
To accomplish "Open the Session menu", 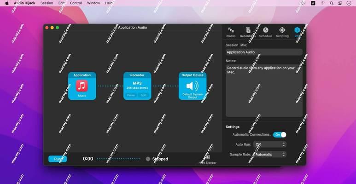I will coord(47,3).
